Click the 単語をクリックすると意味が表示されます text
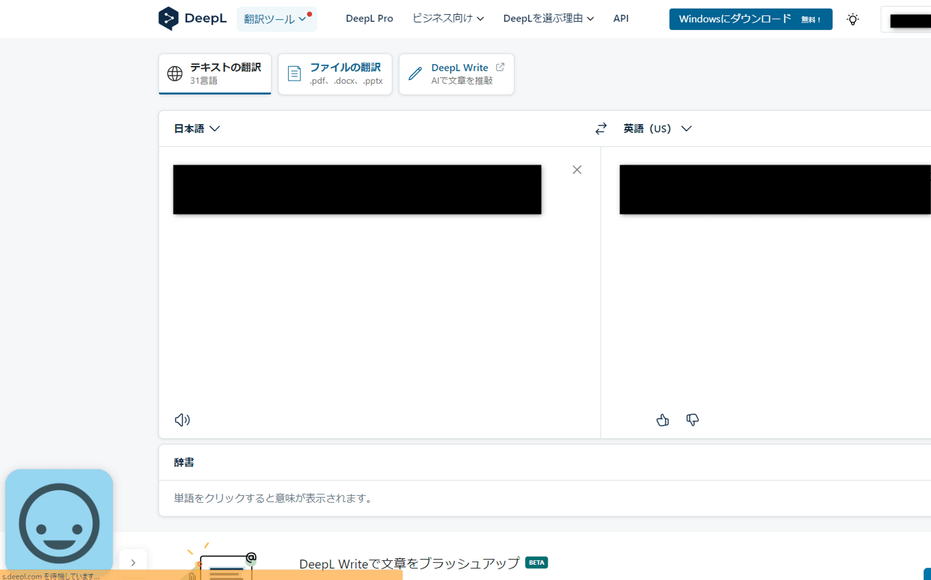The height and width of the screenshot is (580, 931). coord(273,498)
